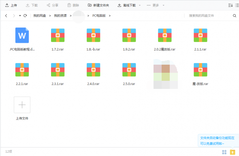239x156 pixels.
Task: Go forward with the right arrow
Action: [14, 15]
